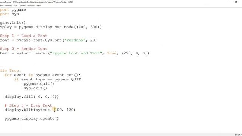242x136 pixels.
Task: Click the sys.exit() line
Action: click(35, 88)
